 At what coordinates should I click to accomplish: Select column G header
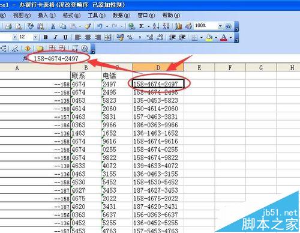(x=261, y=67)
